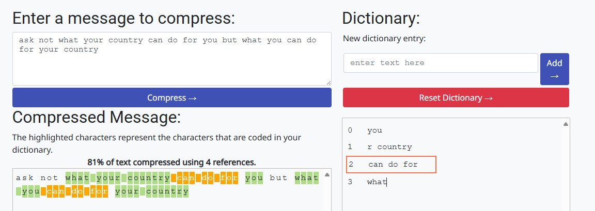595x211 pixels.
Task: Select dictionary entry 0 'you'
Action: click(375, 131)
